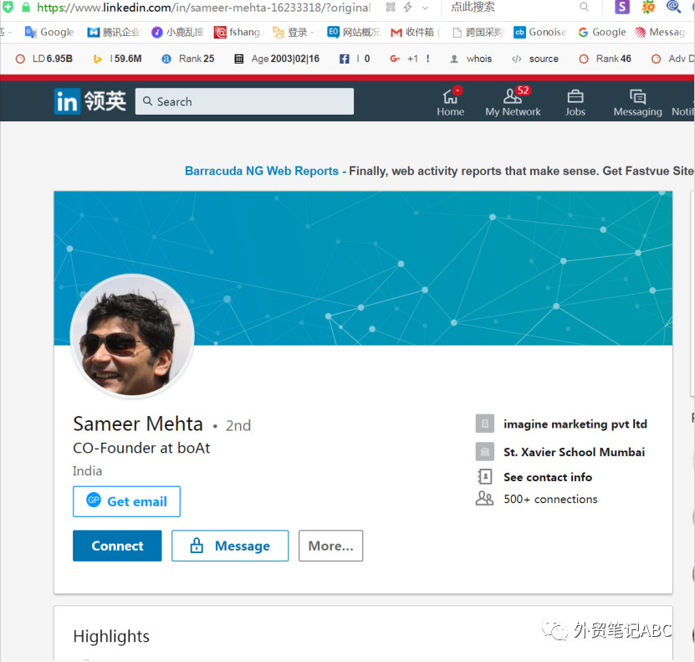Screen dimensions: 695x662
Task: Click the magnifier icon in the LinkedIn search box
Action: pyautogui.click(x=147, y=101)
